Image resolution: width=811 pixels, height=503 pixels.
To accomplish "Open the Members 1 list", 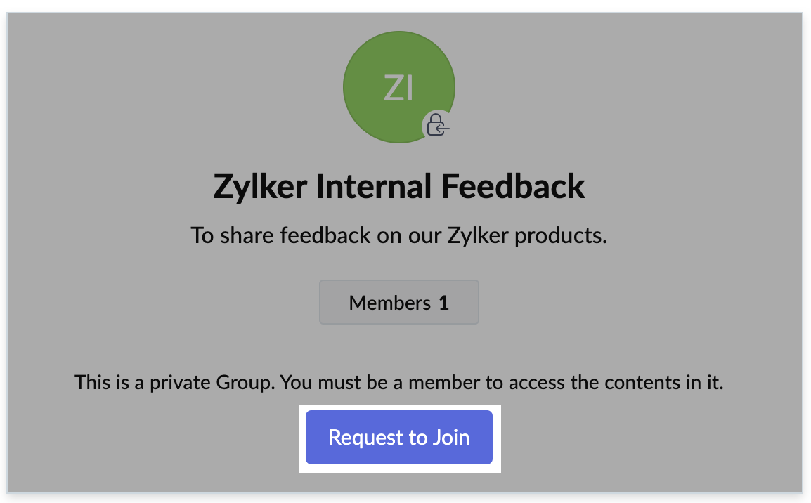I will 398,303.
